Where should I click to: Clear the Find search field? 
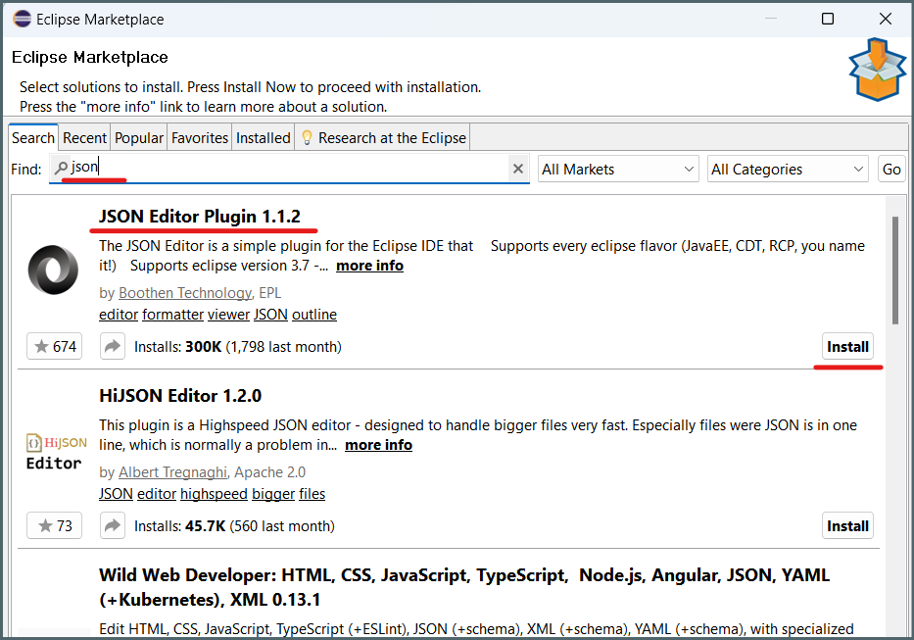click(517, 170)
